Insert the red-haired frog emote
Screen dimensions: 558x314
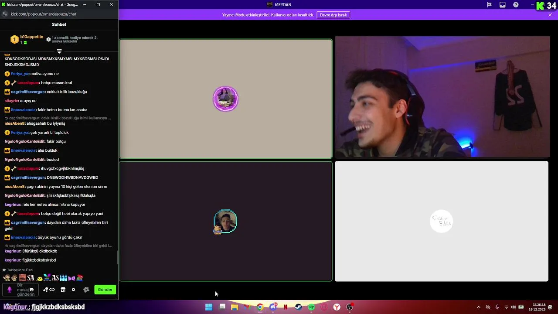tap(80, 278)
